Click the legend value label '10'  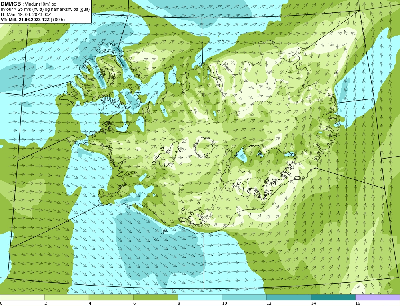point(224,303)
